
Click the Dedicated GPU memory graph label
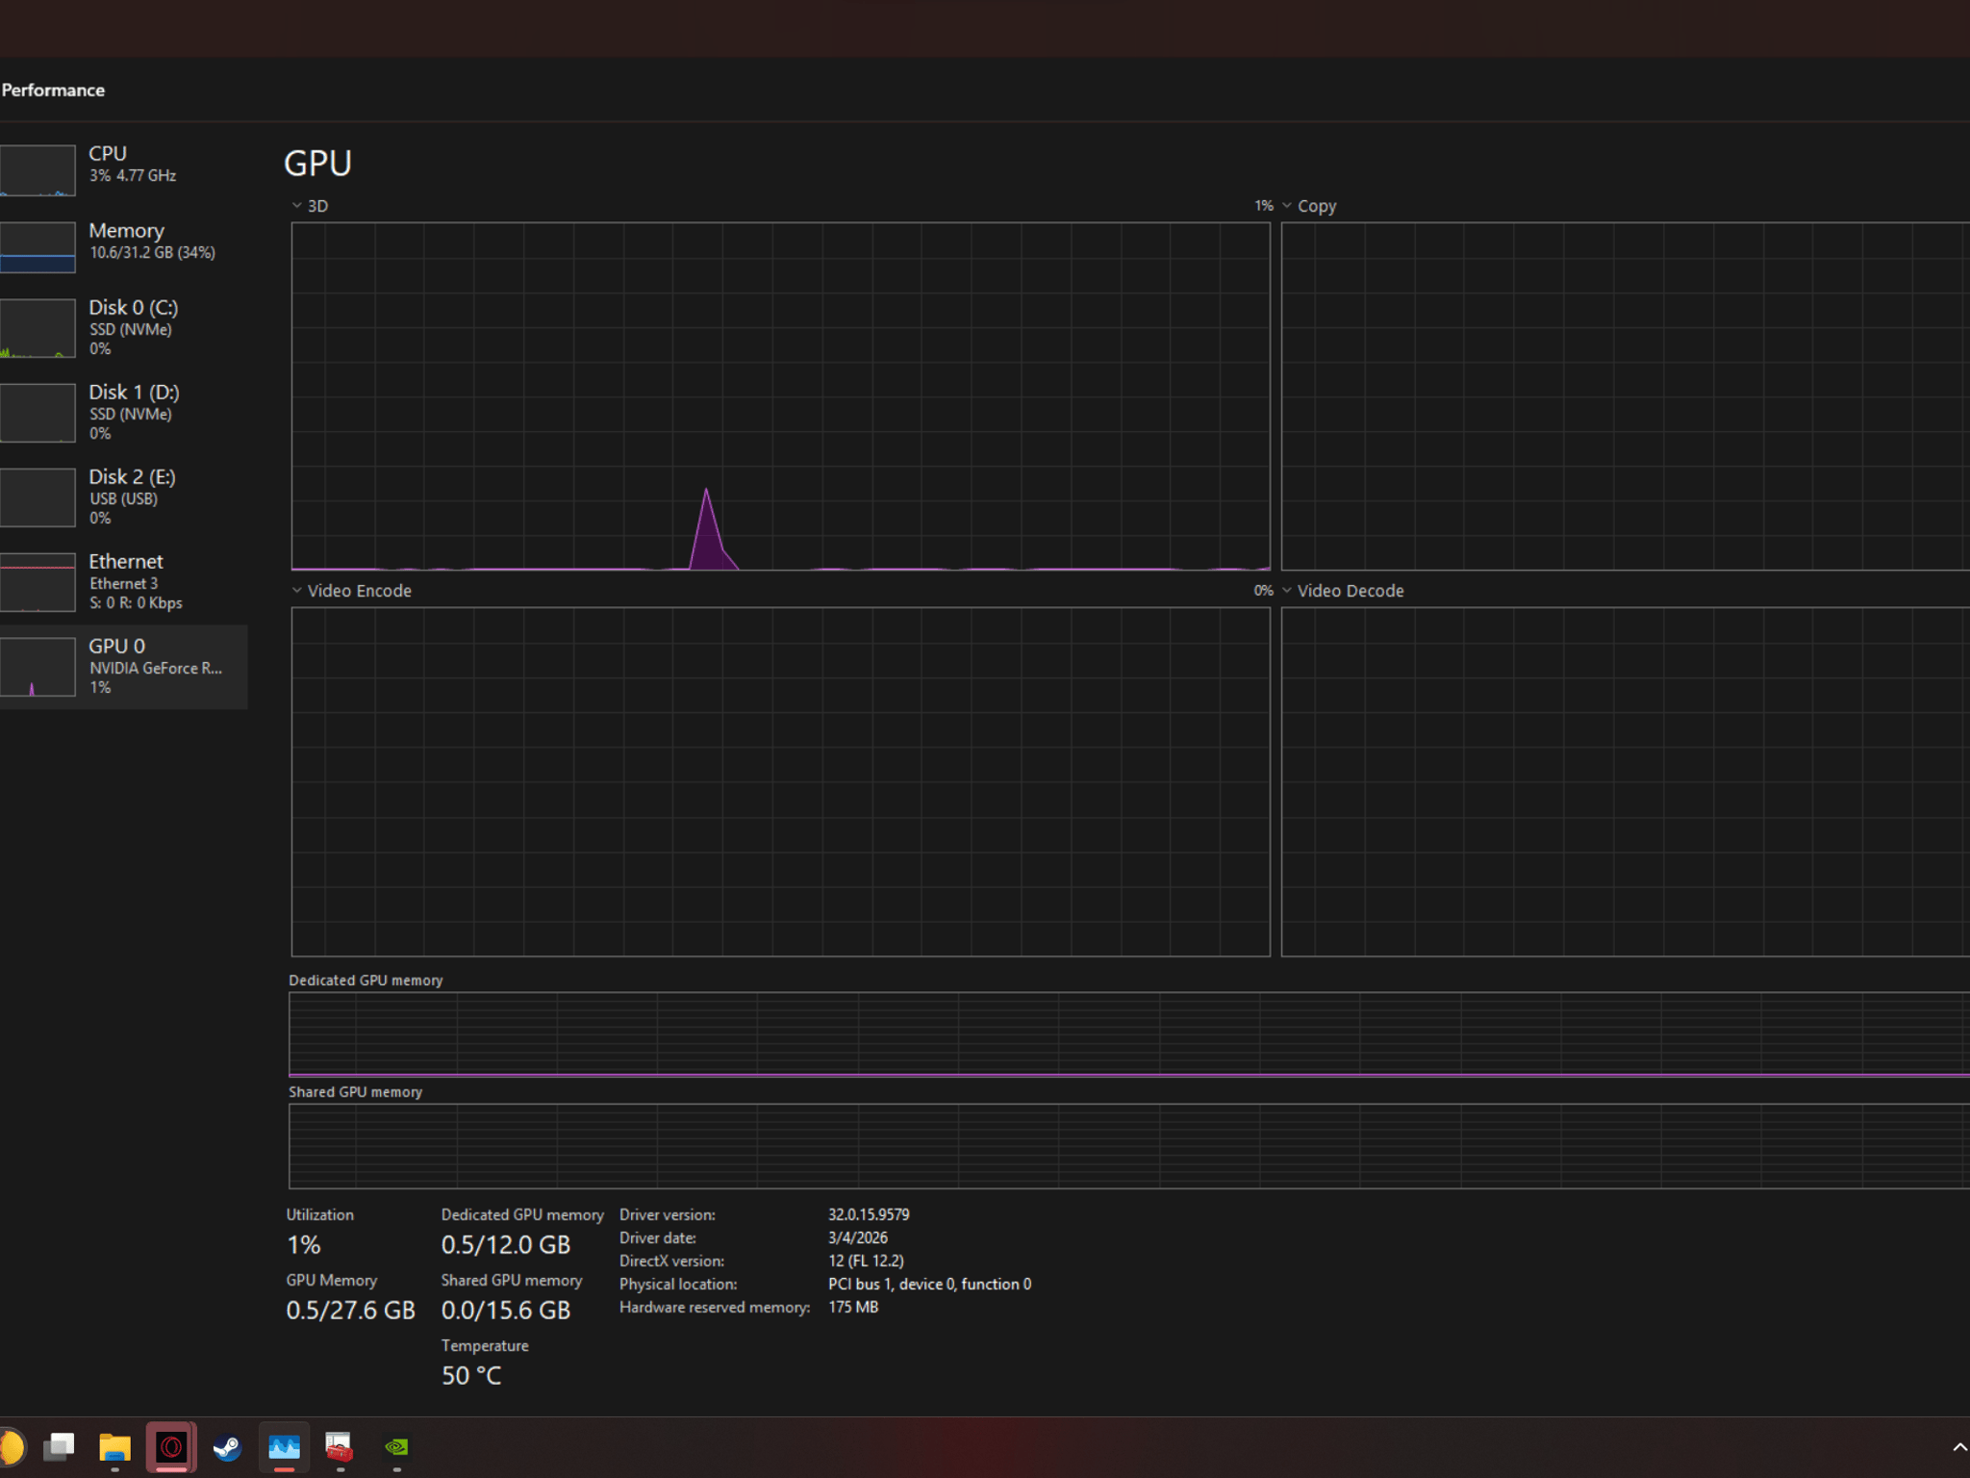(x=366, y=981)
